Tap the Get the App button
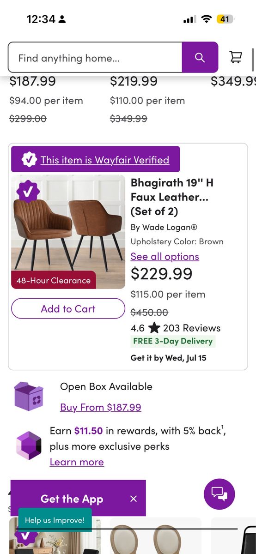256x554 pixels. (72, 499)
